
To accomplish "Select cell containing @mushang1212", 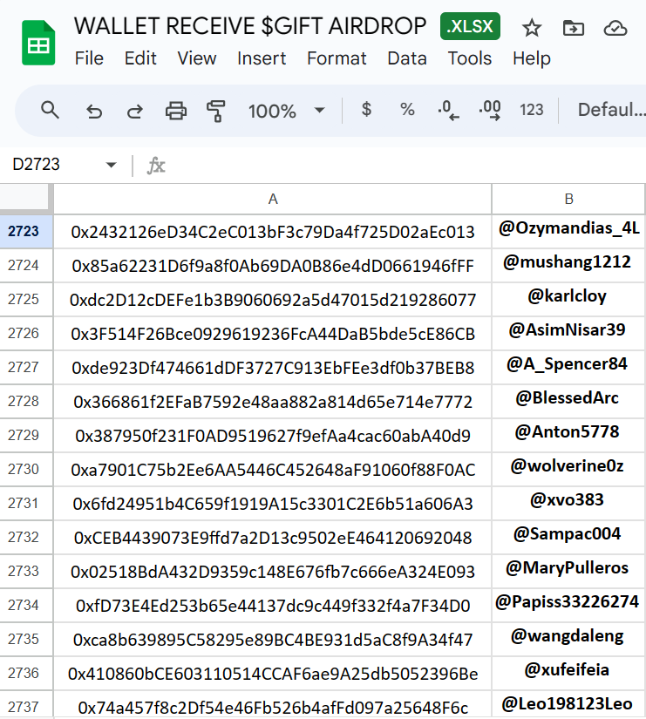I will point(568,266).
